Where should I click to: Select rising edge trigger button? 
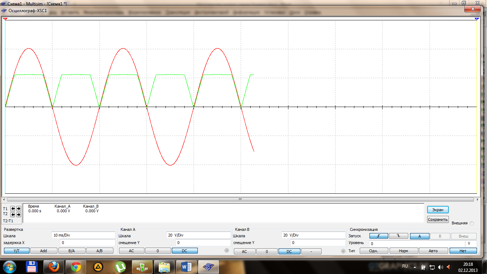pos(379,236)
